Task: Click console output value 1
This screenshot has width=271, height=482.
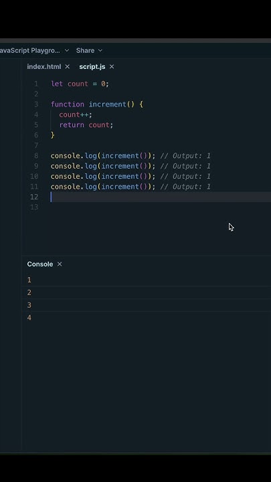Action: (x=29, y=280)
